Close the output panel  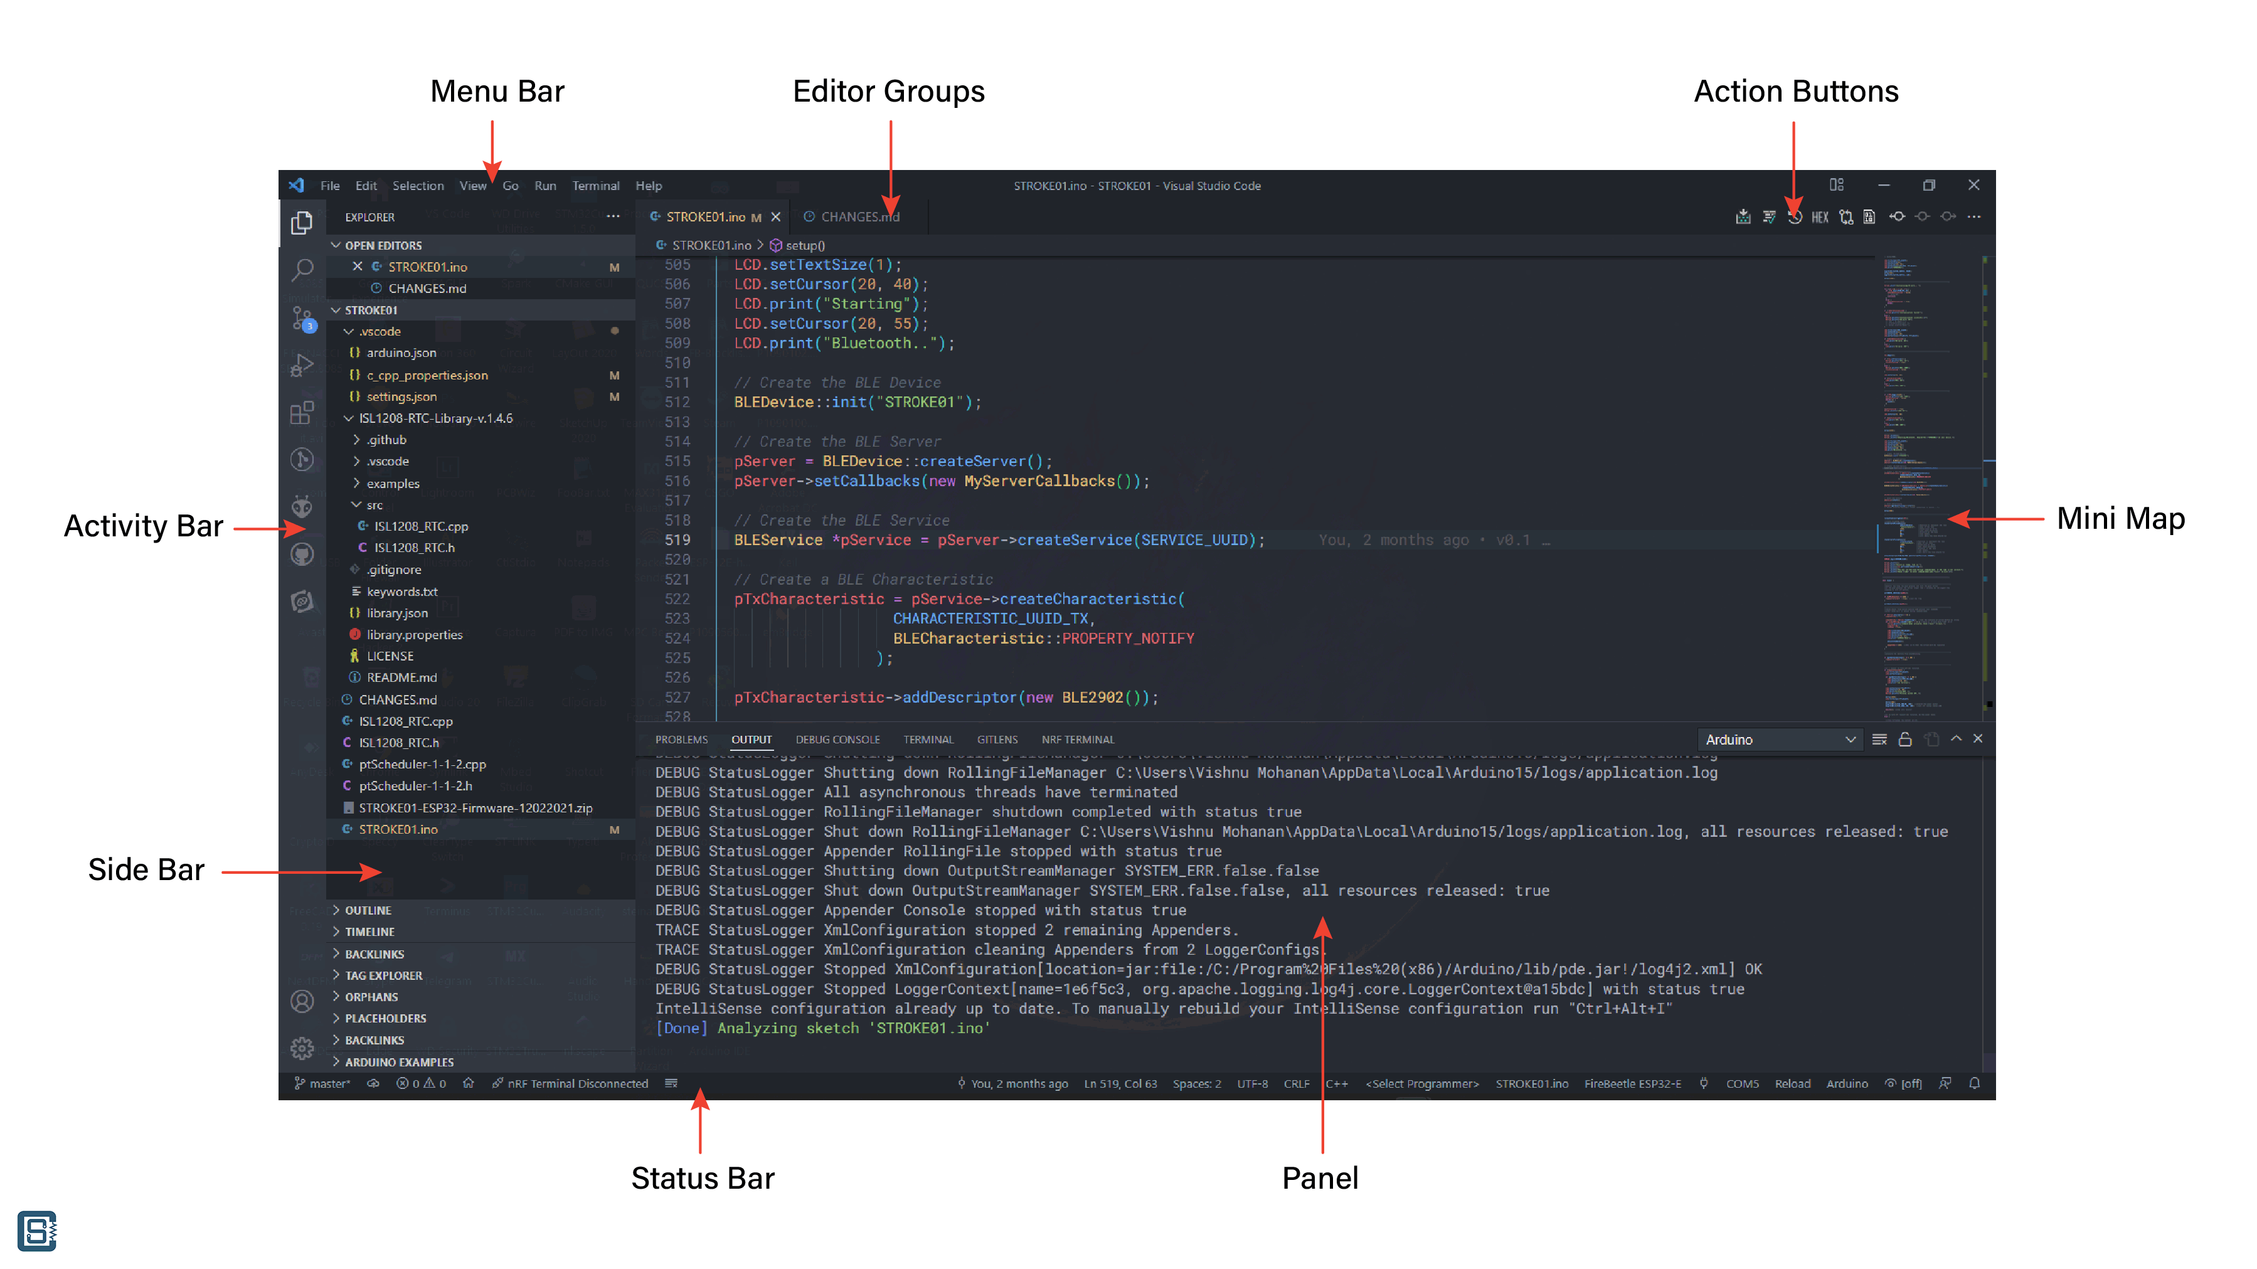pyautogui.click(x=1977, y=739)
